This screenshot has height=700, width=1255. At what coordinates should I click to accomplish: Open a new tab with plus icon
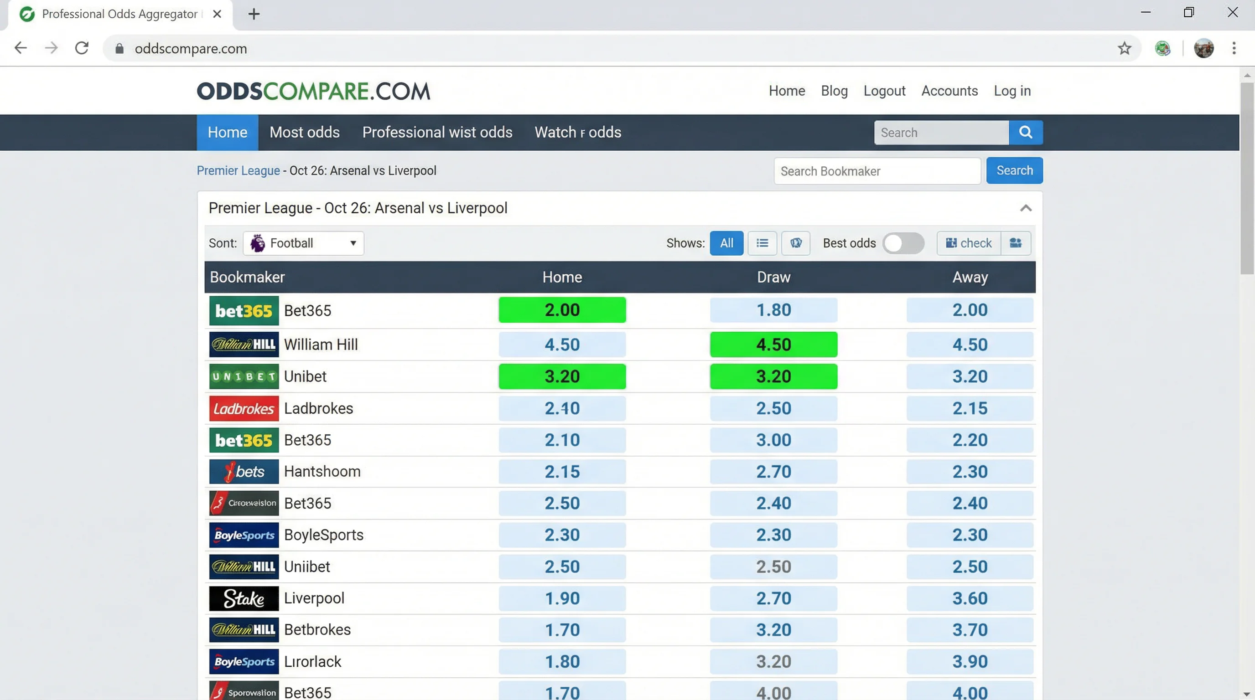(254, 14)
